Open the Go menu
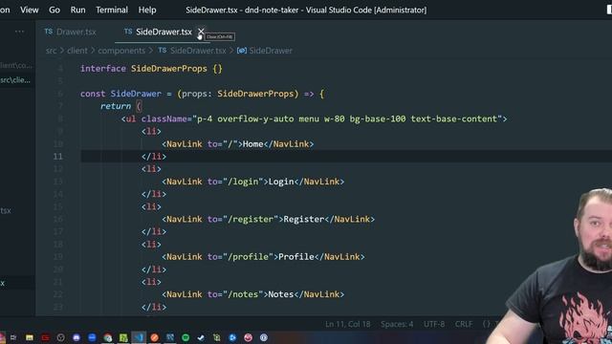The image size is (612, 344). [55, 10]
